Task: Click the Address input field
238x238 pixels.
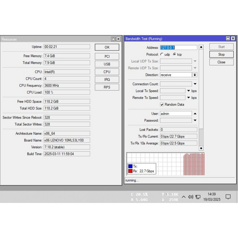Action: coord(178,48)
